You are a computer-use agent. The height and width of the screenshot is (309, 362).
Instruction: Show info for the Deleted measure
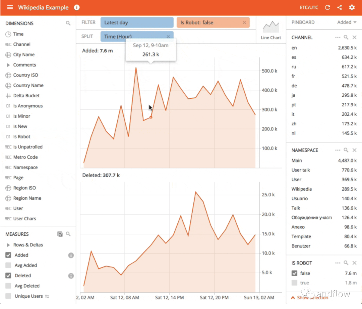[x=71, y=276]
